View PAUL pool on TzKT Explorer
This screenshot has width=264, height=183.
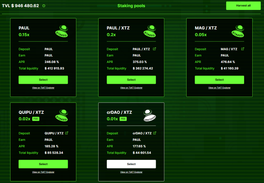43,88
